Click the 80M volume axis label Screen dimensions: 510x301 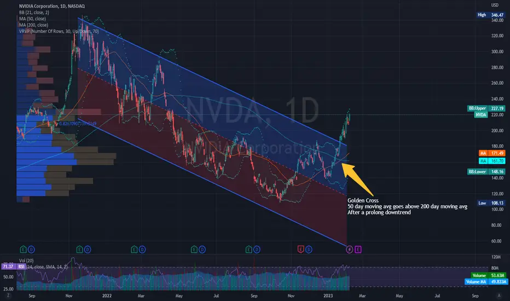tap(495, 268)
